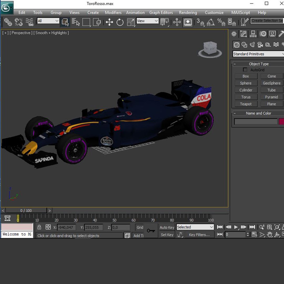284x284 pixels.
Task: Open the All selection filter dropdown
Action: (x=48, y=21)
